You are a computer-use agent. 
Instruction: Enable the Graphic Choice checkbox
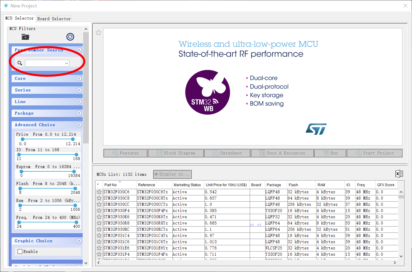(20, 252)
